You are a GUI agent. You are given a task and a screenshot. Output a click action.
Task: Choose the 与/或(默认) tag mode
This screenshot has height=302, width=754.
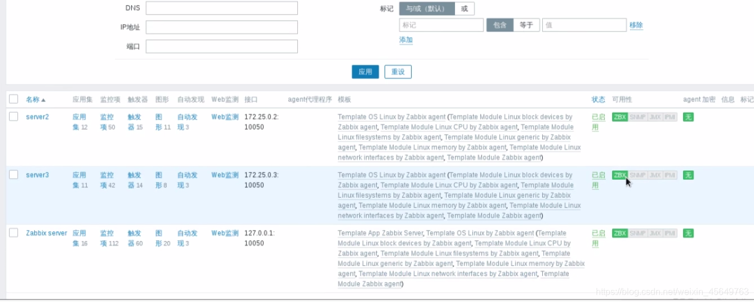(x=426, y=8)
